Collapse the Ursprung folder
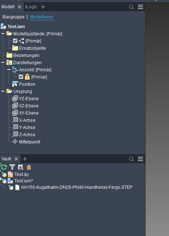This screenshot has height=236, width=169. tap(3, 91)
